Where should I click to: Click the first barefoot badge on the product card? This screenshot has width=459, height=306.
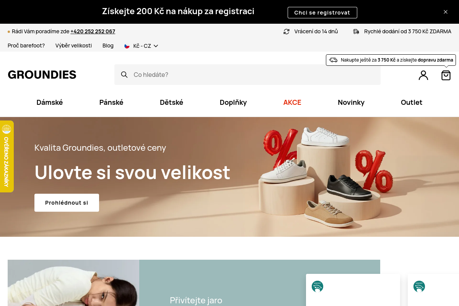coord(317,286)
